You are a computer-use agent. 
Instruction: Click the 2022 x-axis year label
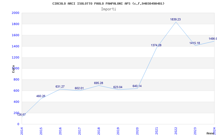[x=176, y=131]
